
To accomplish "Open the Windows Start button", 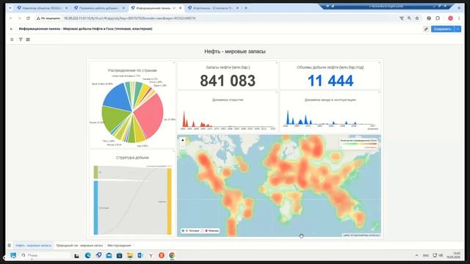I will (x=13, y=255).
